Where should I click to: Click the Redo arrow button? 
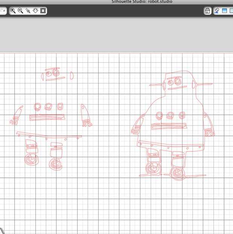(x=3, y=11)
